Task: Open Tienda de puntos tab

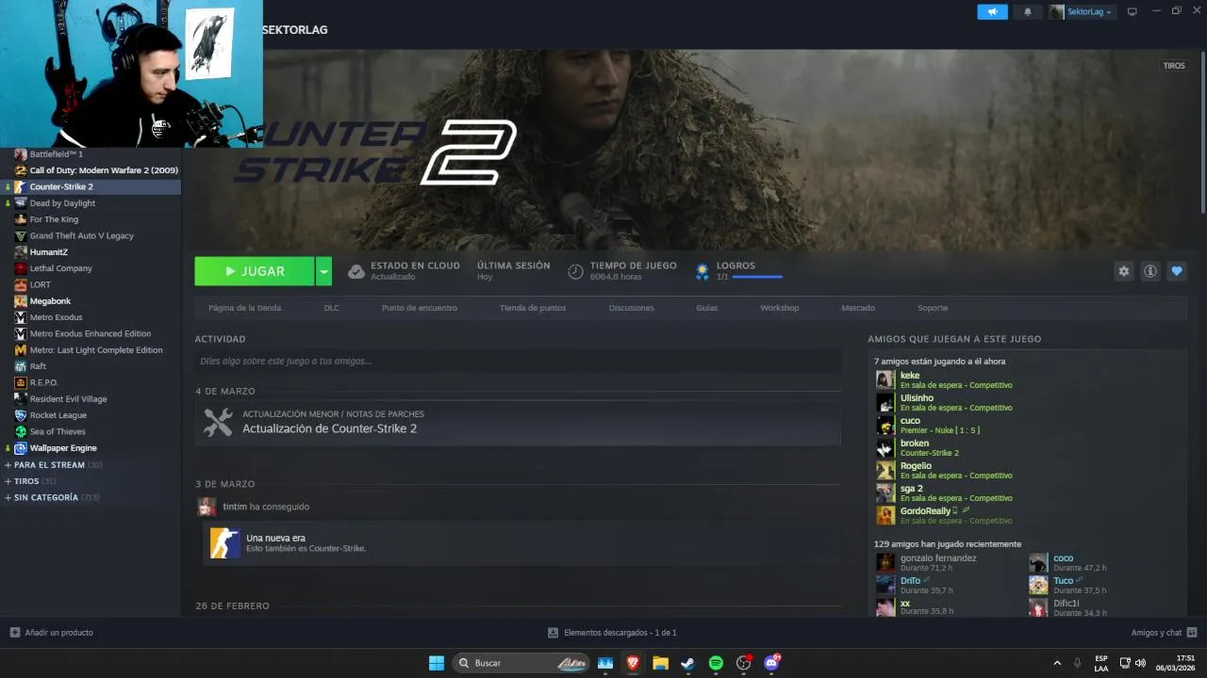Action: (x=533, y=308)
